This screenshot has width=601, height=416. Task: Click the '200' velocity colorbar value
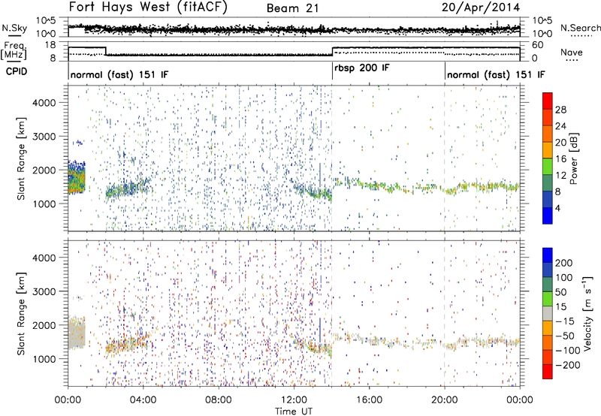pos(564,263)
